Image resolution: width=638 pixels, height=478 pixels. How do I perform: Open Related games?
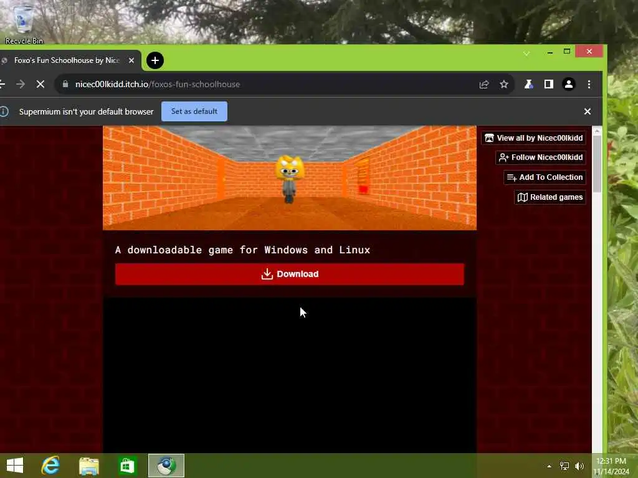point(550,197)
